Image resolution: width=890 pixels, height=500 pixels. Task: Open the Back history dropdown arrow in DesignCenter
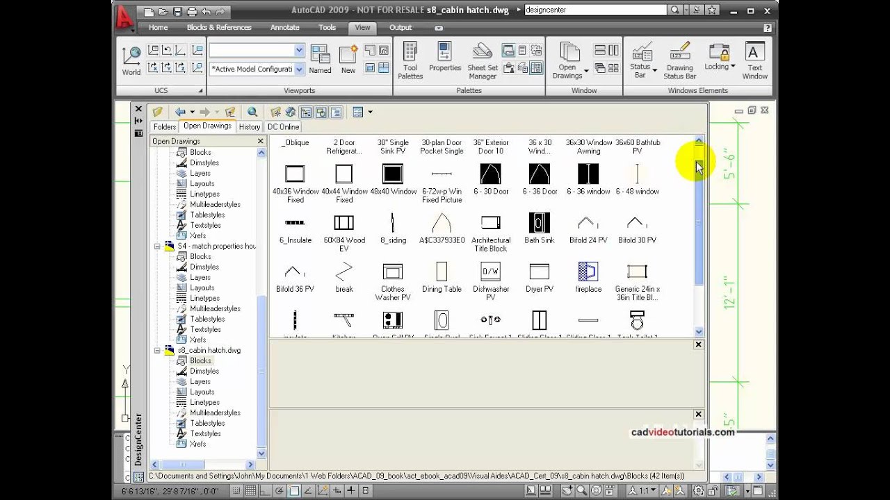(192, 112)
